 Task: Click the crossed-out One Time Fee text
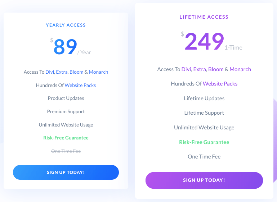pos(66,151)
